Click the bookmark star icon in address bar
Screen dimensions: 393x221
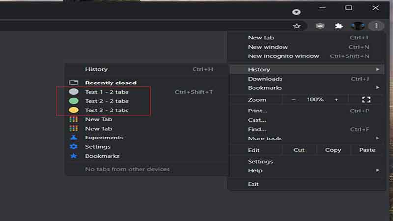click(x=297, y=26)
